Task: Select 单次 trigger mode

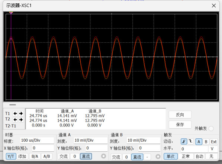Action: pos(171,156)
